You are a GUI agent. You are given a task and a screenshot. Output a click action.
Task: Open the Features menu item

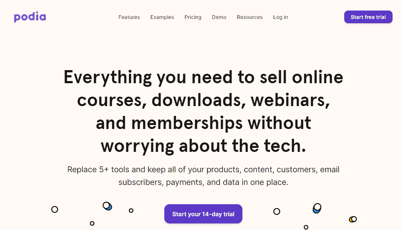coord(129,17)
